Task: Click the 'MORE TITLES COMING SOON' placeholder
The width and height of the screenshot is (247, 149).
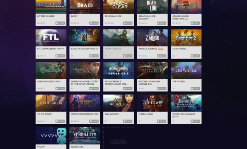Action: [118, 138]
